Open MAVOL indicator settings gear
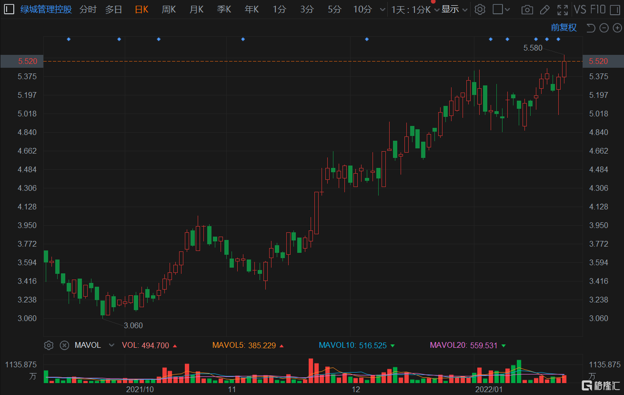 (x=48, y=345)
